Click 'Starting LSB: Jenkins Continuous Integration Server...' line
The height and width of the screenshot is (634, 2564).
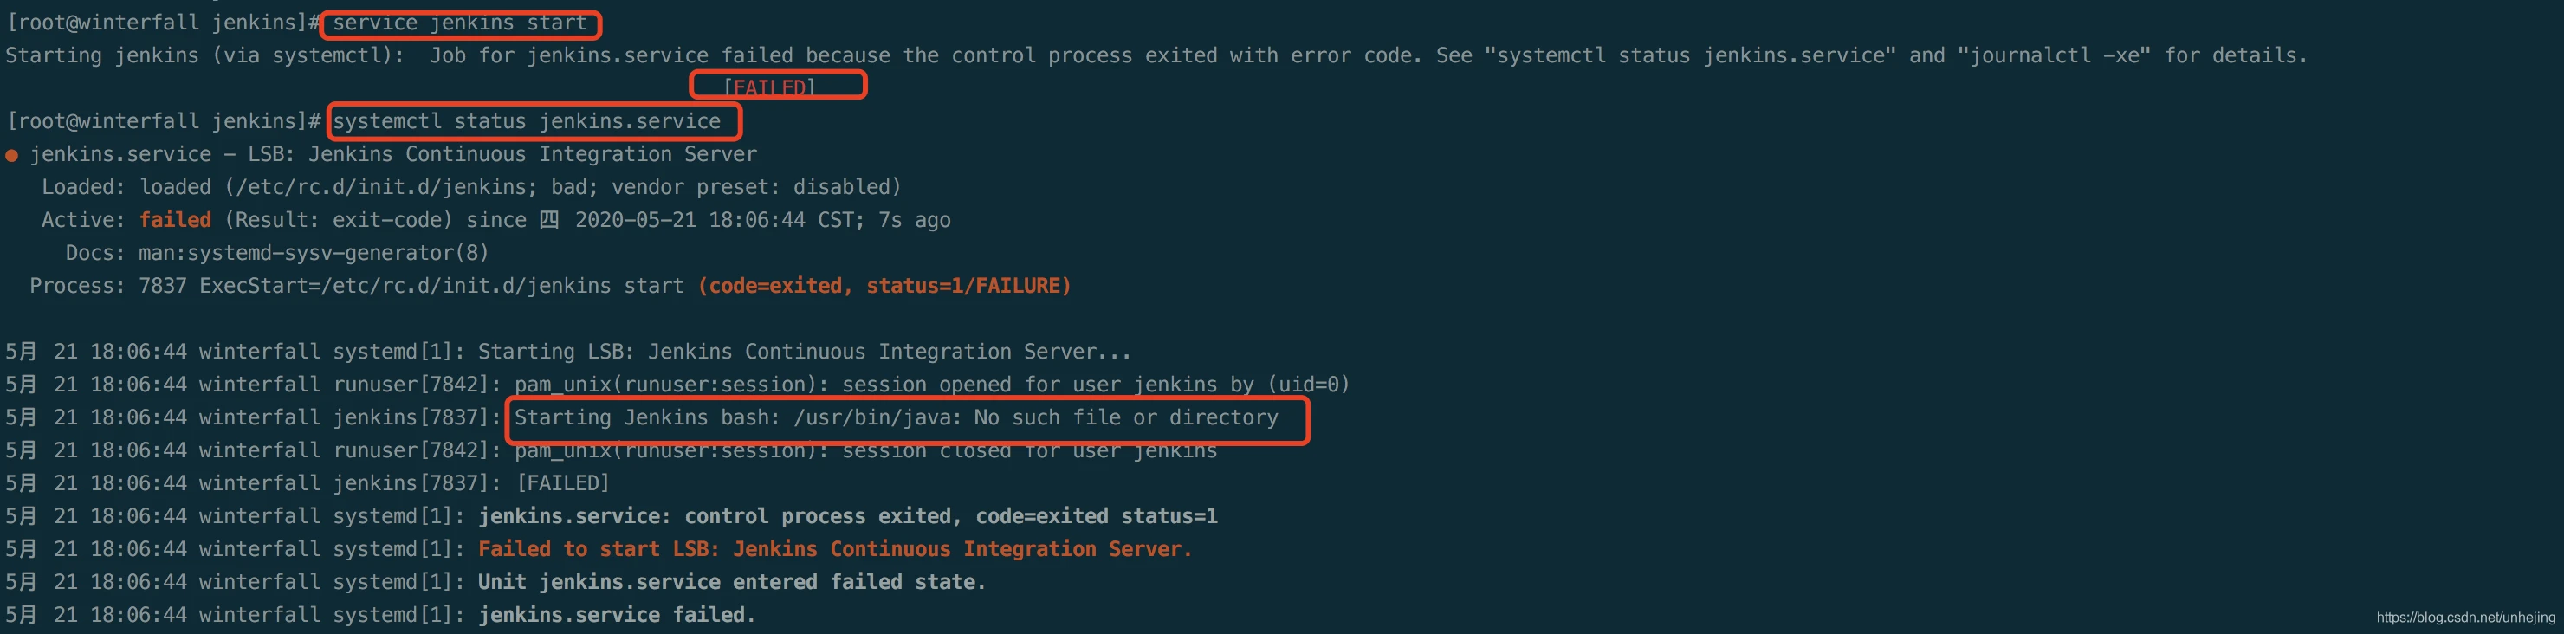[804, 353]
